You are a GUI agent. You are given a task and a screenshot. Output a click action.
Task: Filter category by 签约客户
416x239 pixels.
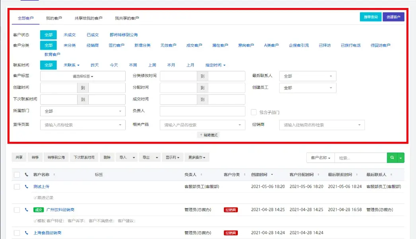coord(117,45)
